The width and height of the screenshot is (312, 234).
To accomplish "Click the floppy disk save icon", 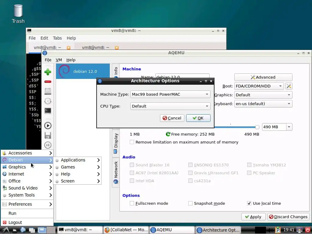I will click(48, 135).
